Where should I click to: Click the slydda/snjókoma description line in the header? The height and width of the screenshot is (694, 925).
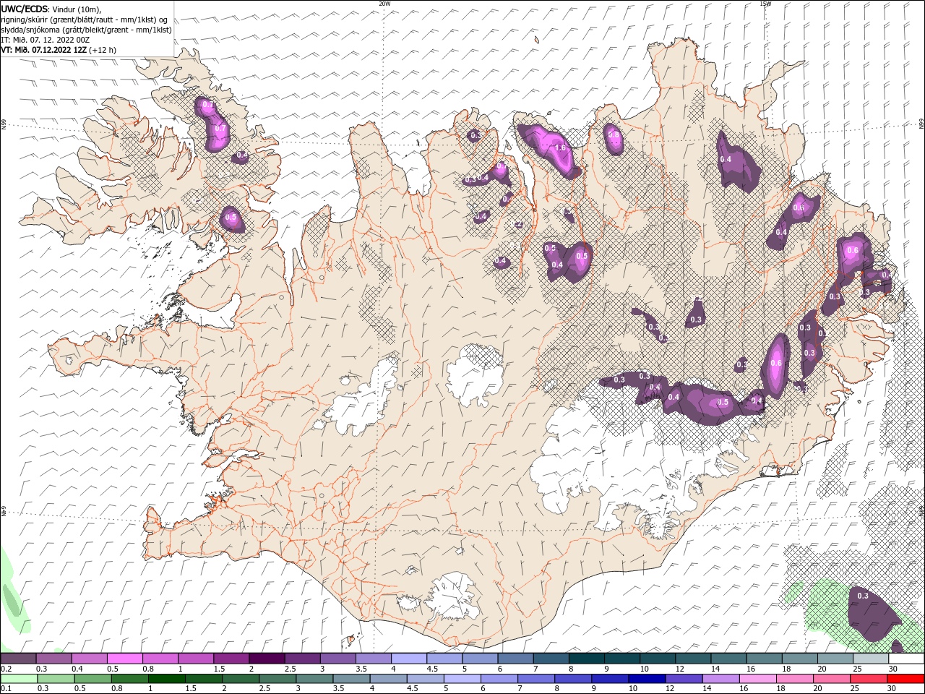(x=87, y=30)
